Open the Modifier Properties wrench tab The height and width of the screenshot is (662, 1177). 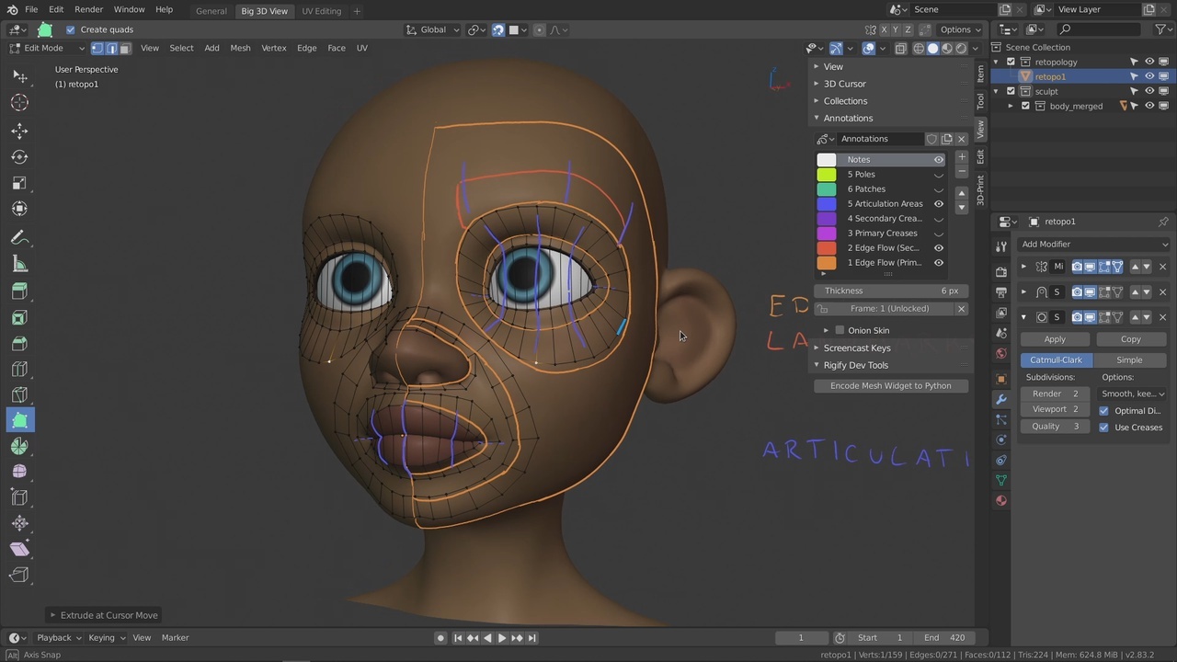coord(1001,399)
